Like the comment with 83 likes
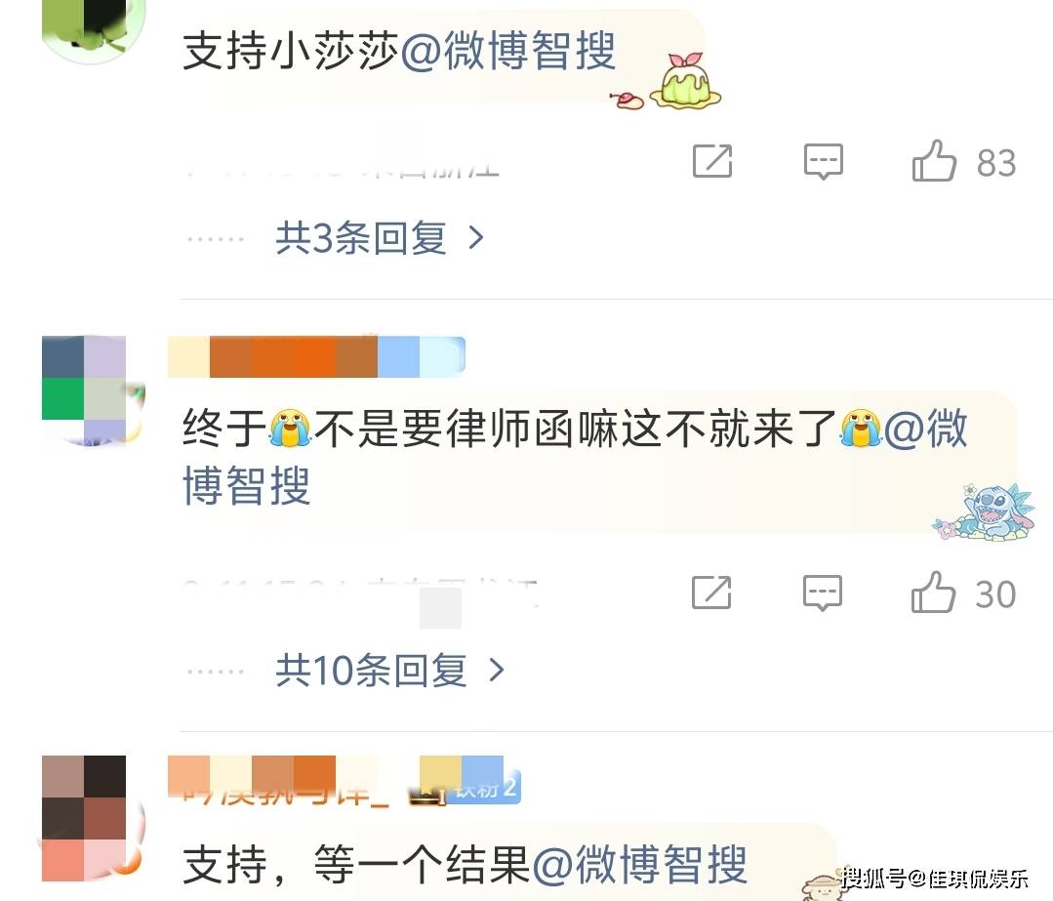 pyautogui.click(x=934, y=161)
